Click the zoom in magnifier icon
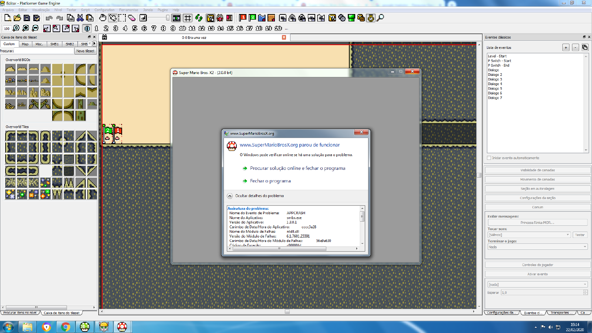 [26, 28]
